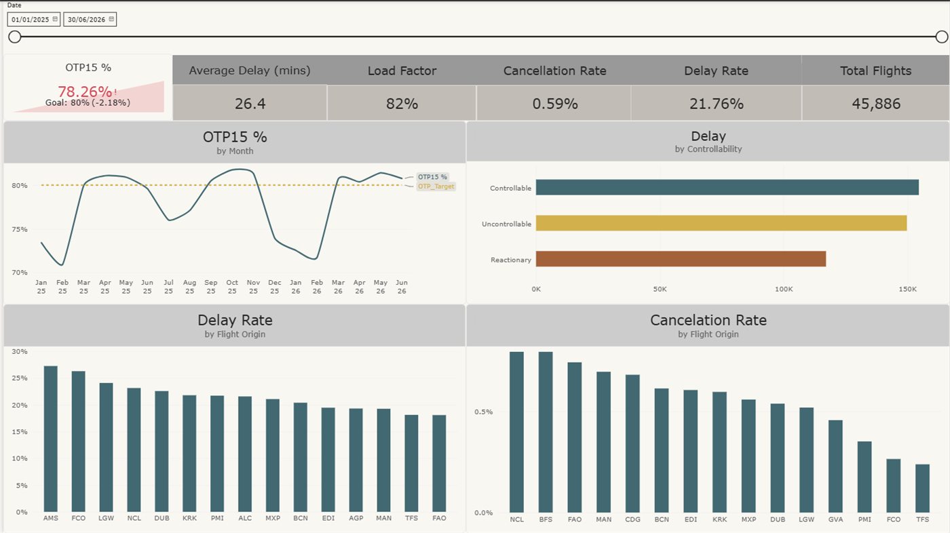
Task: Select the FCO bar in Cancelation Rate chart
Action: coord(894,486)
